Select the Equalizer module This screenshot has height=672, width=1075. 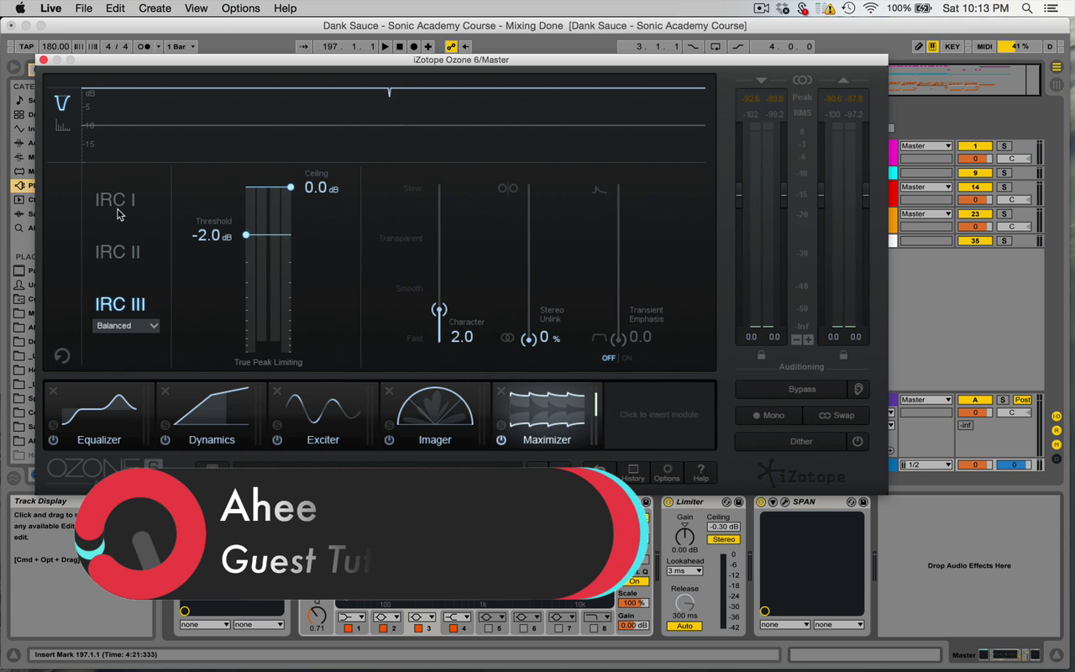[x=99, y=415]
